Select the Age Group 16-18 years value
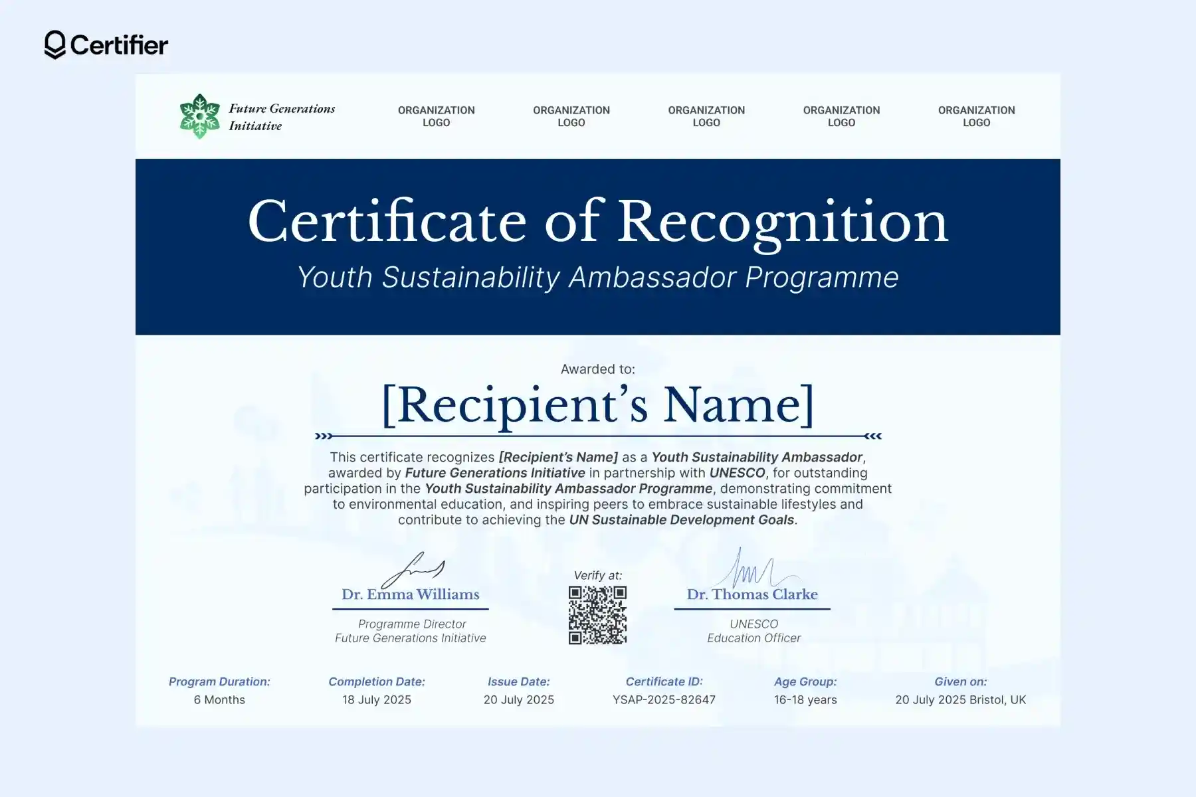This screenshot has width=1196, height=797. [805, 699]
